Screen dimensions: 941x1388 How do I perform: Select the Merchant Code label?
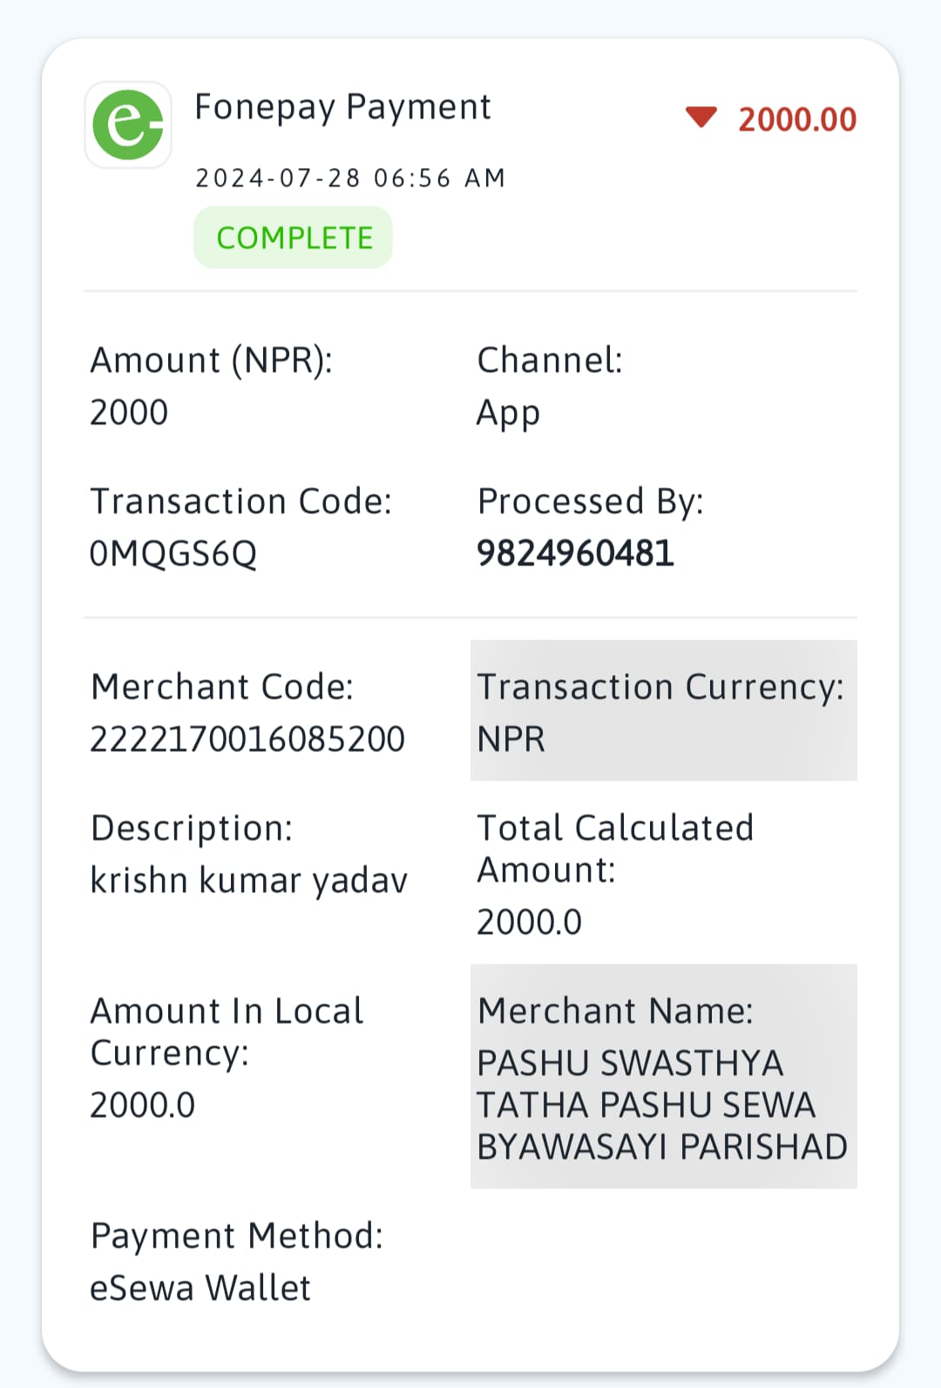(222, 687)
